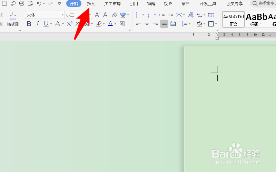The image size is (276, 172).
Task: Click the blue font color A swatch
Action: 110,24
